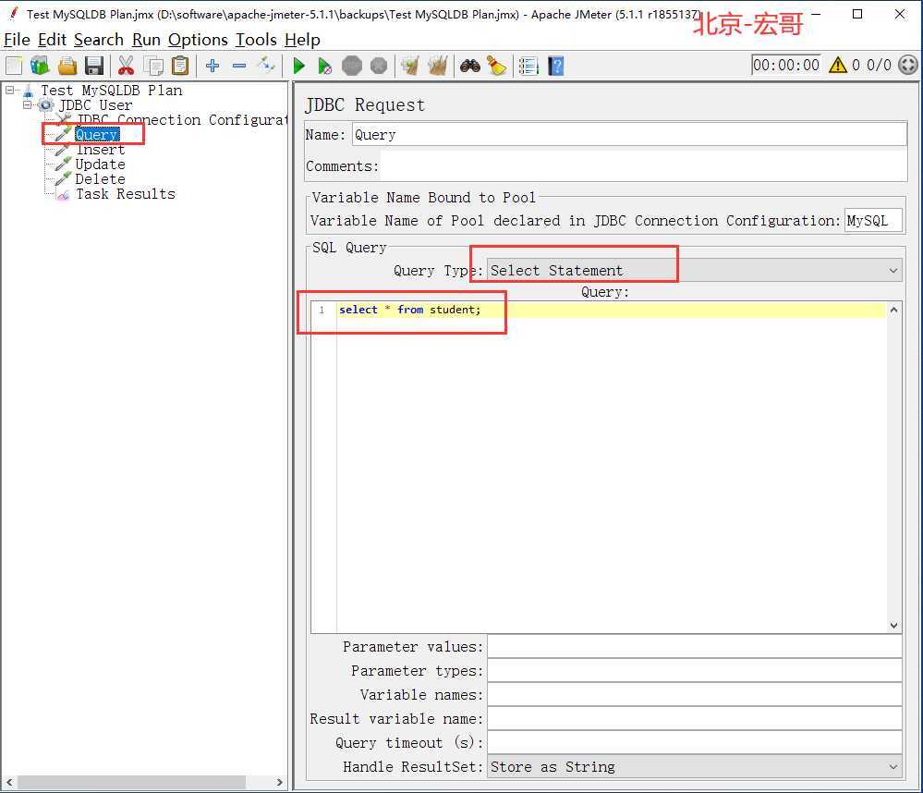Click the Shutdown threads icon
The width and height of the screenshot is (923, 793).
tap(379, 66)
